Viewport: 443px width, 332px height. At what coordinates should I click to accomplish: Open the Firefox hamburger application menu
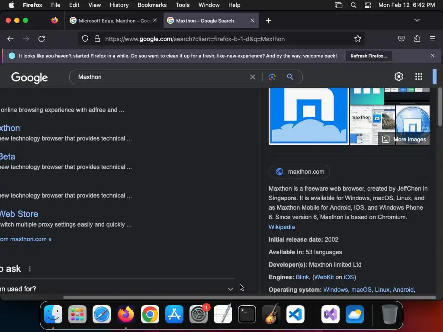[x=433, y=38]
